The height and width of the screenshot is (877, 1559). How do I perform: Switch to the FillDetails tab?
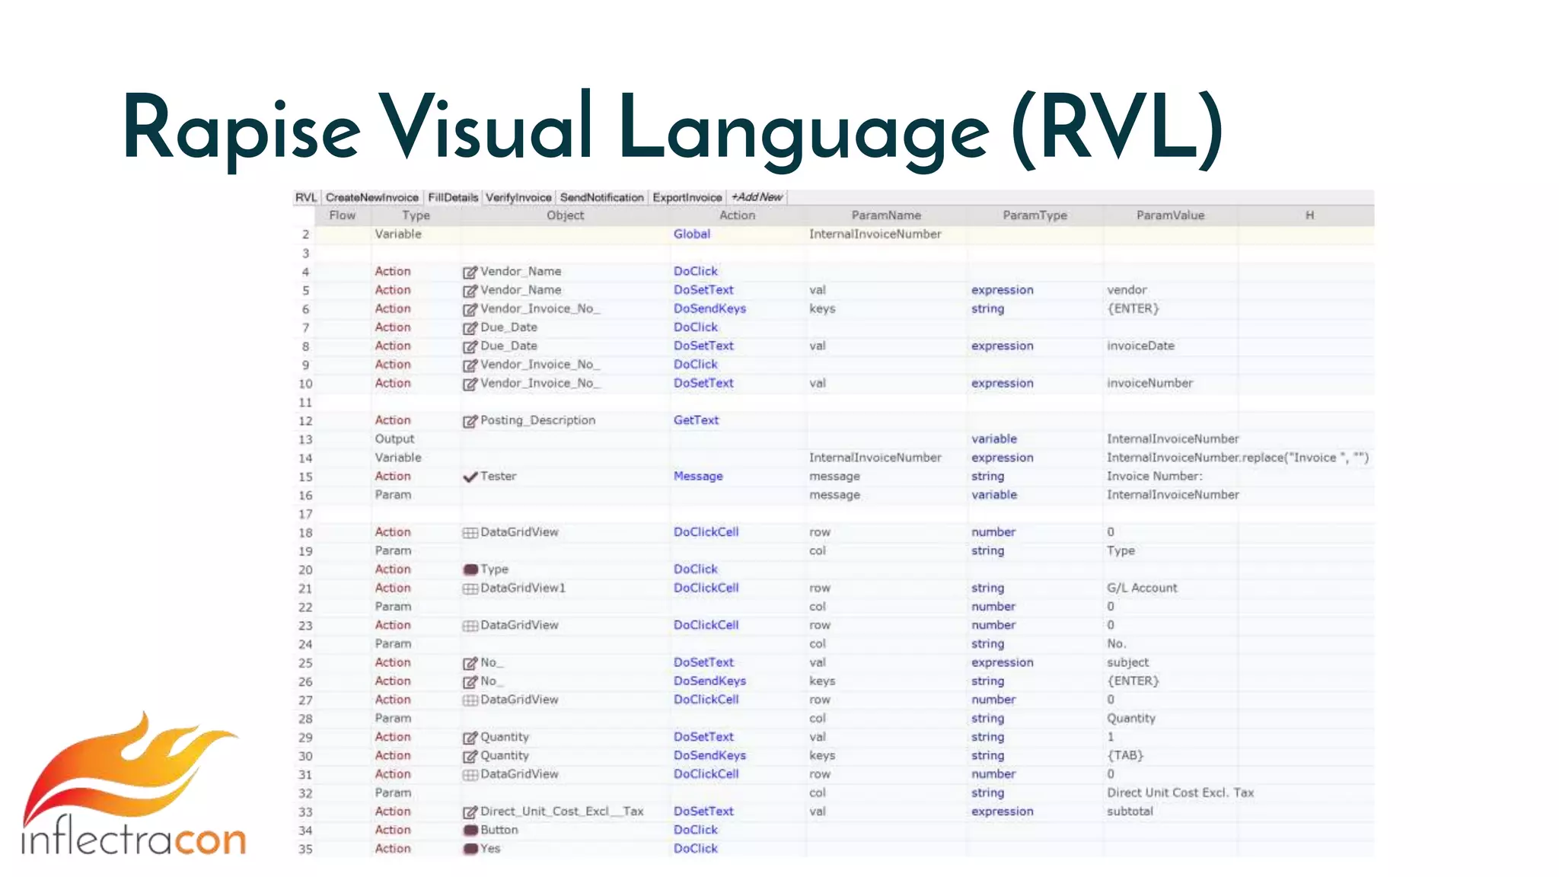453,197
